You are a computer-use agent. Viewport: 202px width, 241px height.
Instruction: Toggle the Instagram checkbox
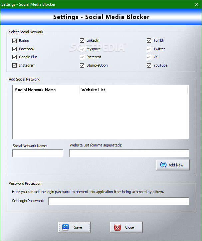14,65
